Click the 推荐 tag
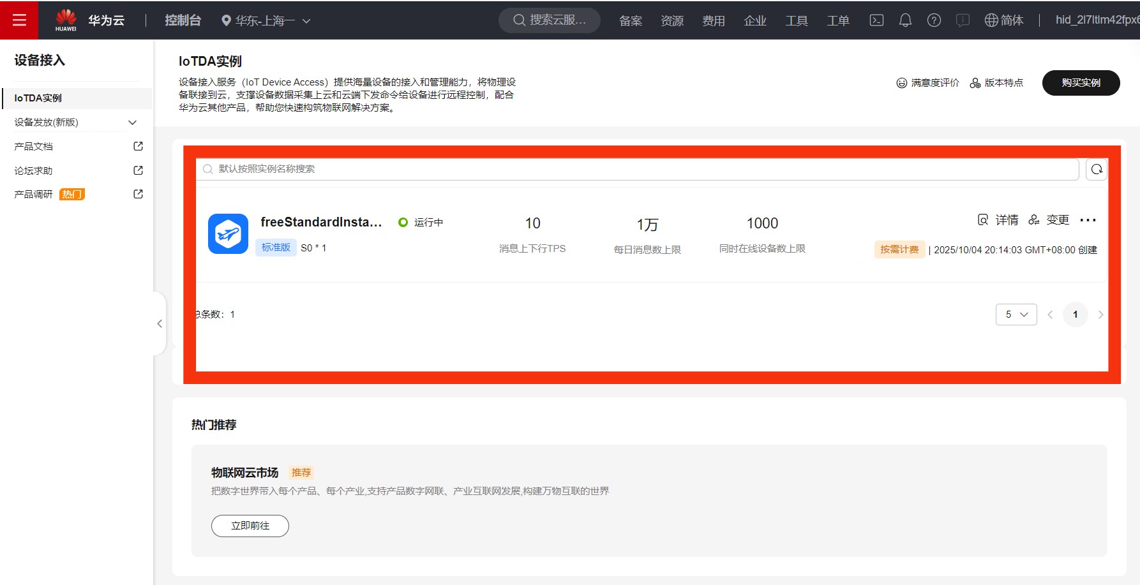 tap(301, 473)
